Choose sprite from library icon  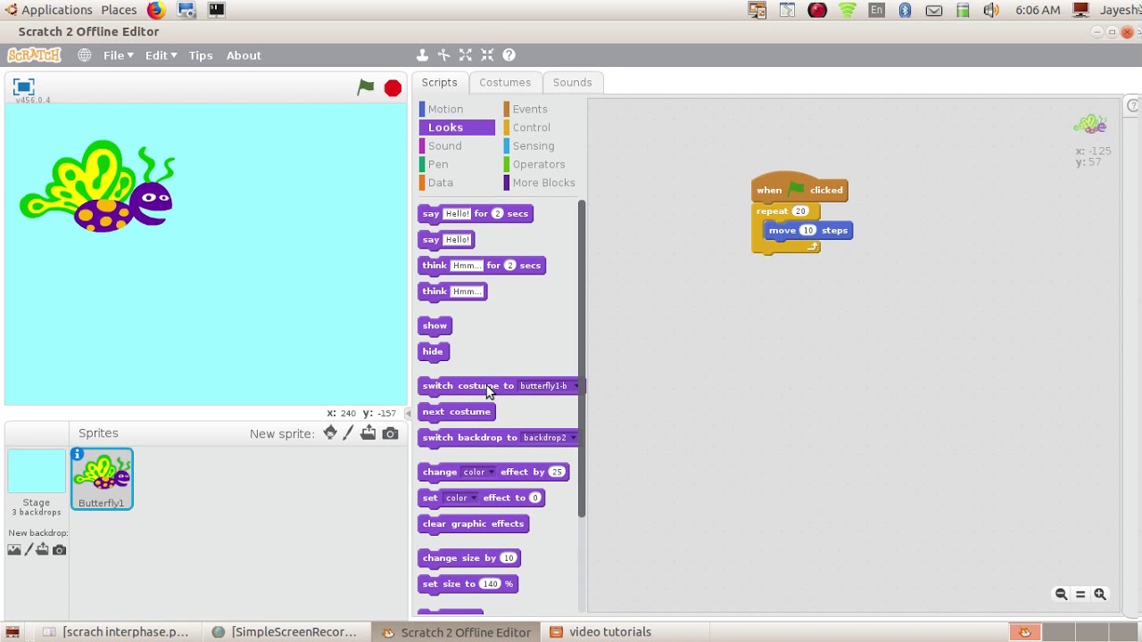point(330,432)
